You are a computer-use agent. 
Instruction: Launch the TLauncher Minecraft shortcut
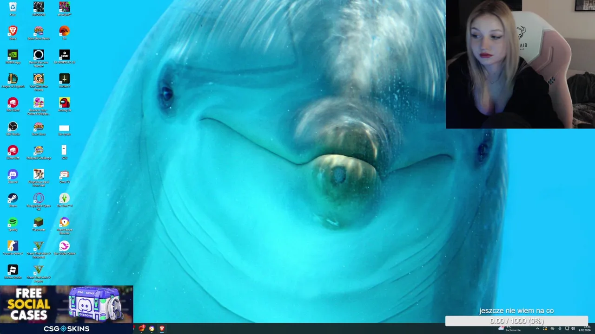(39, 224)
